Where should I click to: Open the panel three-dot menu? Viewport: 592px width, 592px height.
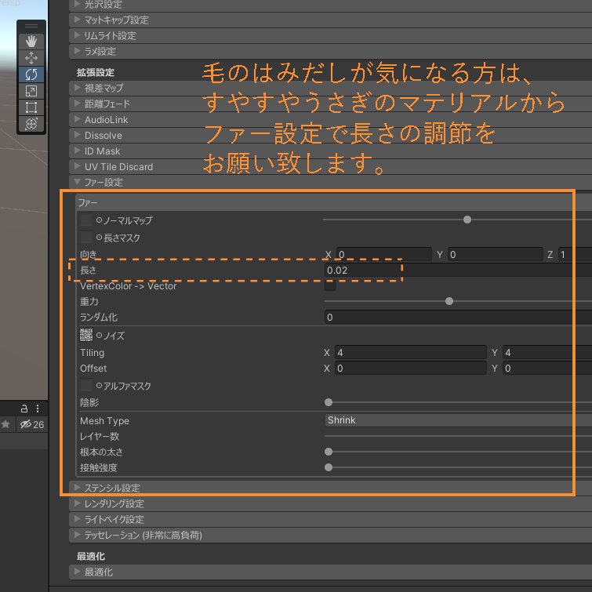point(38,409)
